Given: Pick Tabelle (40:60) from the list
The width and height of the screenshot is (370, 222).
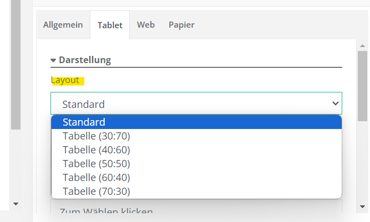Looking at the screenshot, I should tap(97, 149).
